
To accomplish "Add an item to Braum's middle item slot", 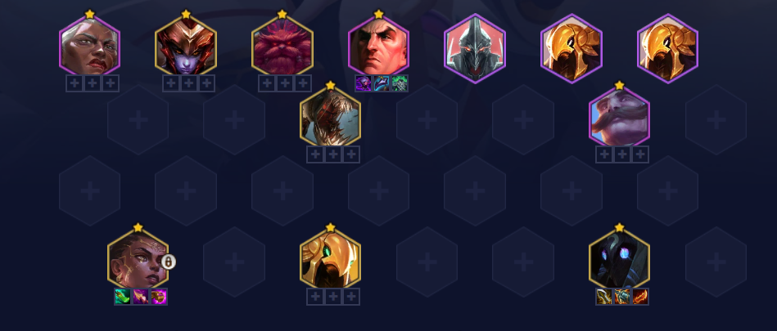I will pos(622,154).
